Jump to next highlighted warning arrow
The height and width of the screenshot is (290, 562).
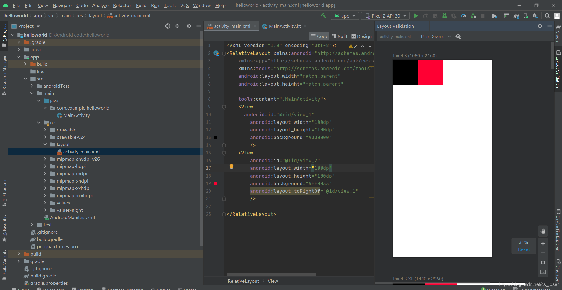click(x=370, y=46)
